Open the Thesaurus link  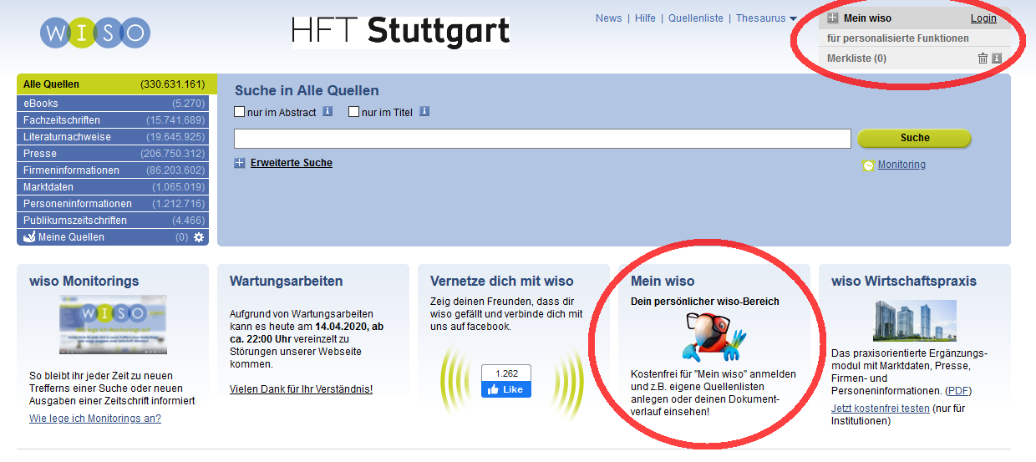pyautogui.click(x=759, y=18)
